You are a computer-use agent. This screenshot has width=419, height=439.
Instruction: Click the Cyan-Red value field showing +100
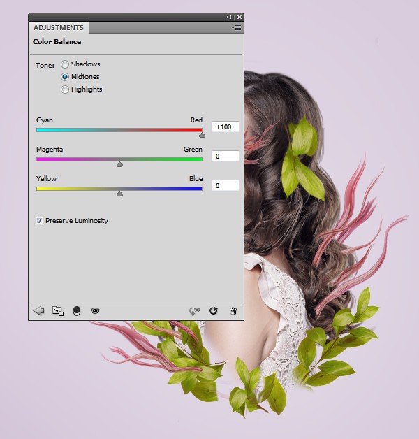(x=226, y=127)
